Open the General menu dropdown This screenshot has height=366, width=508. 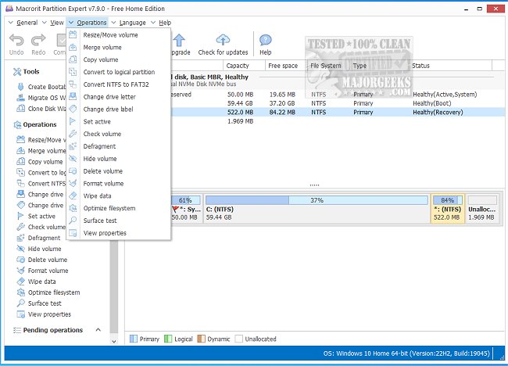(24, 23)
